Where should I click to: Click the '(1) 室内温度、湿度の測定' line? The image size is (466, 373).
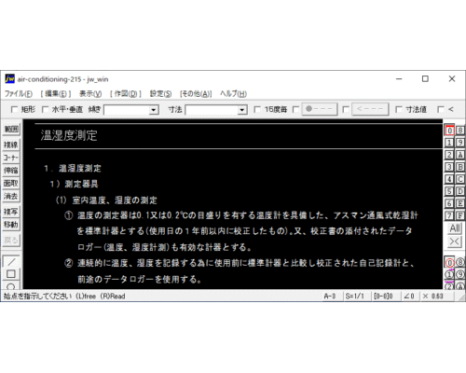[x=106, y=200]
